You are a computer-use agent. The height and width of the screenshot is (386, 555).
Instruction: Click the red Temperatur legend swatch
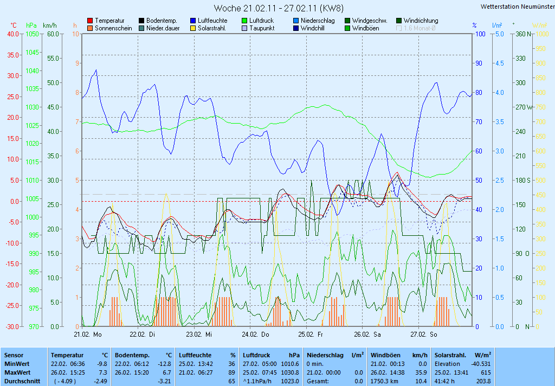(90, 21)
